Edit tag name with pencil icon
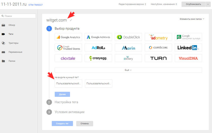This screenshot has height=133, width=212. [x=71, y=20]
